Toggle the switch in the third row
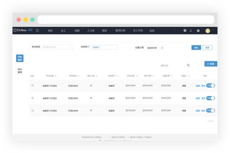The image size is (230, 153). tap(210, 110)
